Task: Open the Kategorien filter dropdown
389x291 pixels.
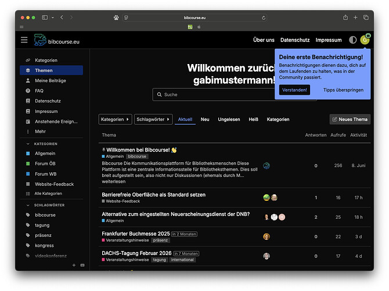Action: (115, 119)
